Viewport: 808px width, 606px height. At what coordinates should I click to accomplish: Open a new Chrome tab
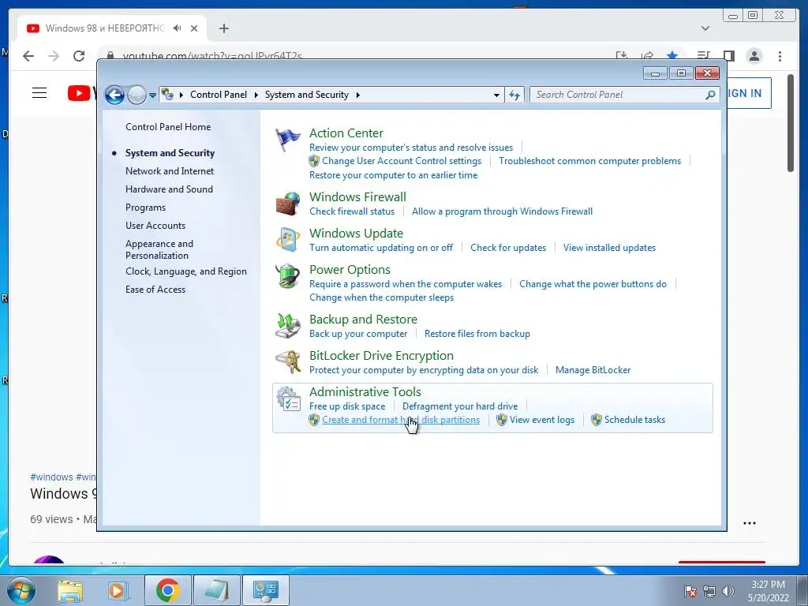coord(223,28)
